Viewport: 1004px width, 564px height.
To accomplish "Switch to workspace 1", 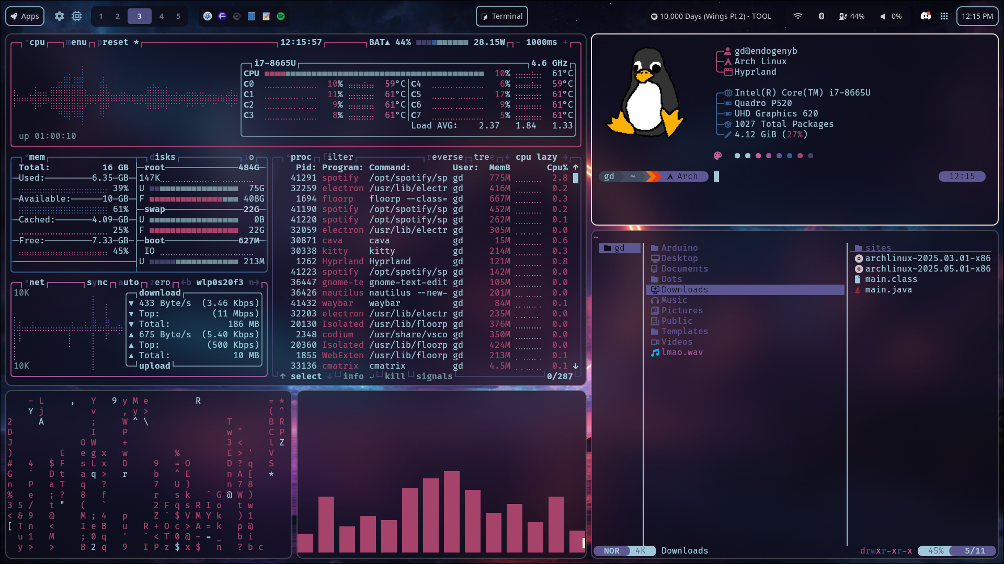I will click(x=101, y=16).
